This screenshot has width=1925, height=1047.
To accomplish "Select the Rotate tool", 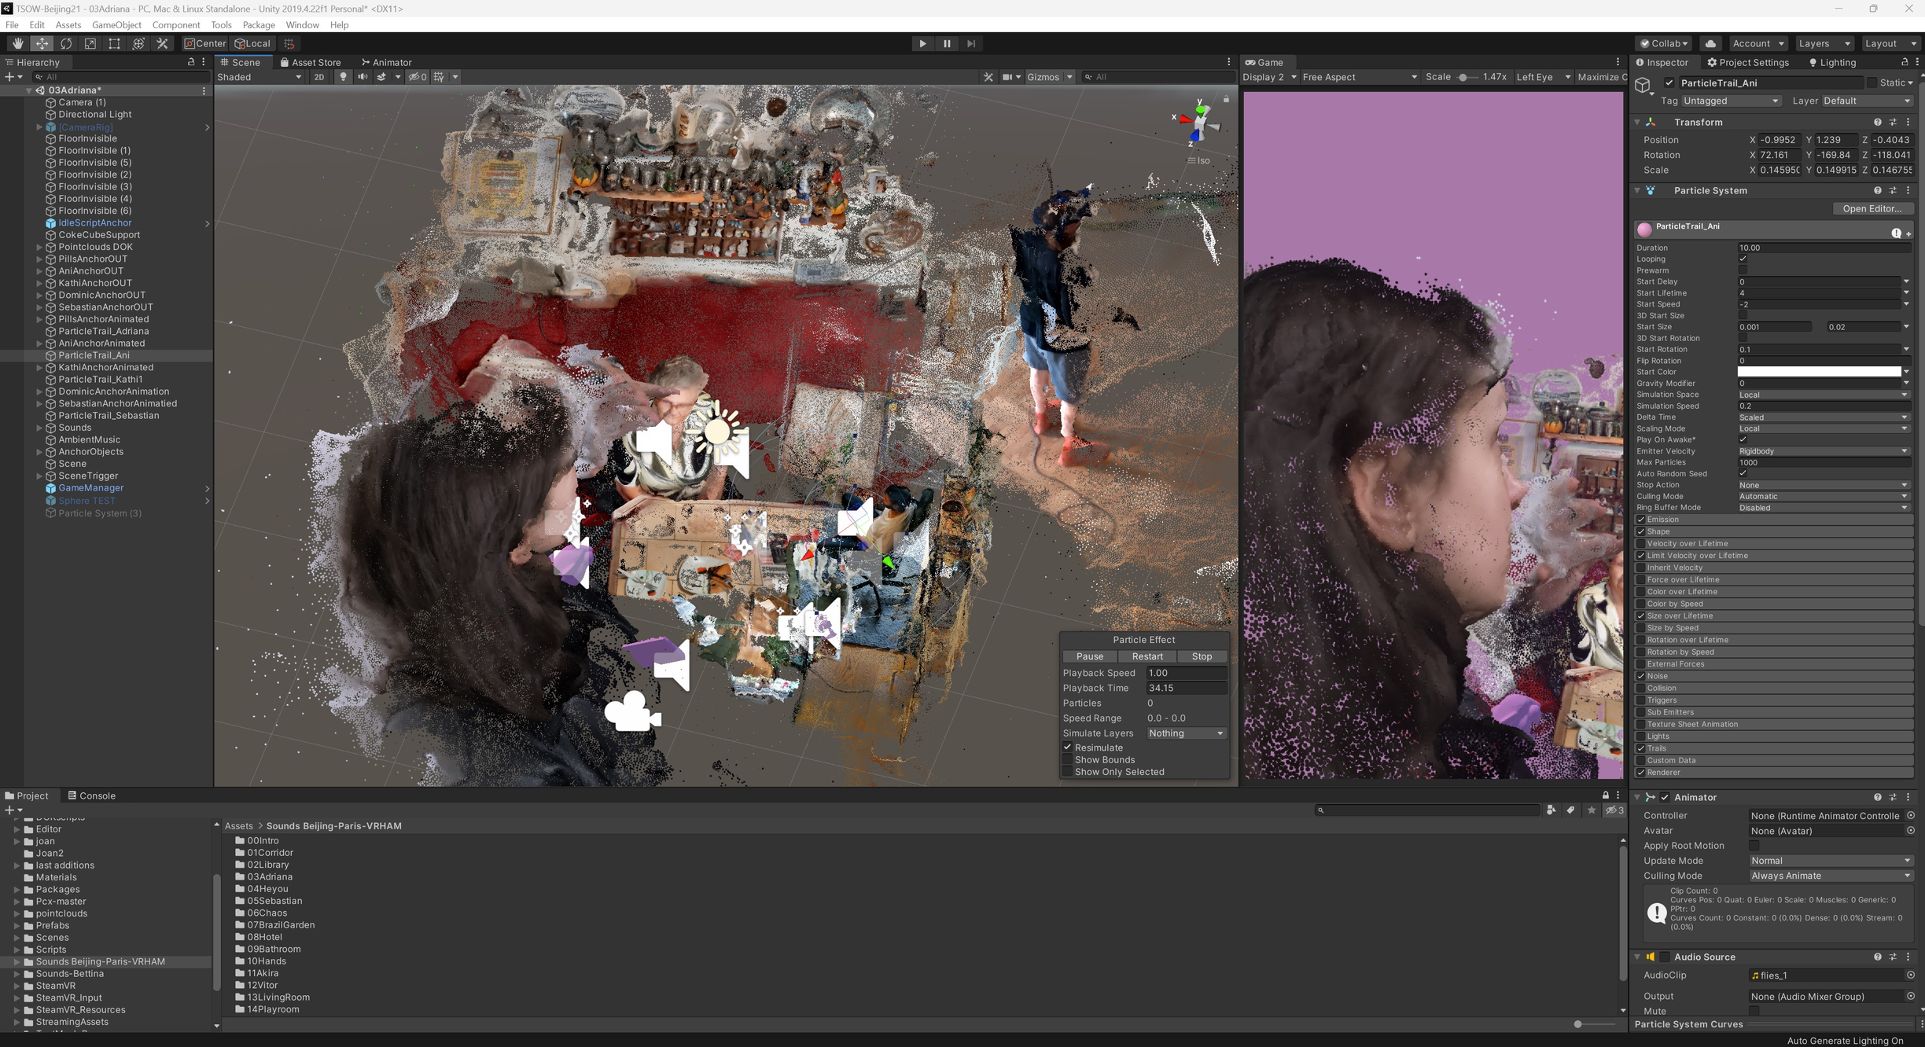I will (x=66, y=43).
